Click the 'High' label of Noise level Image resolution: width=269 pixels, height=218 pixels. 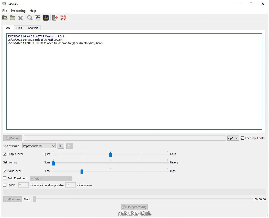(173, 171)
